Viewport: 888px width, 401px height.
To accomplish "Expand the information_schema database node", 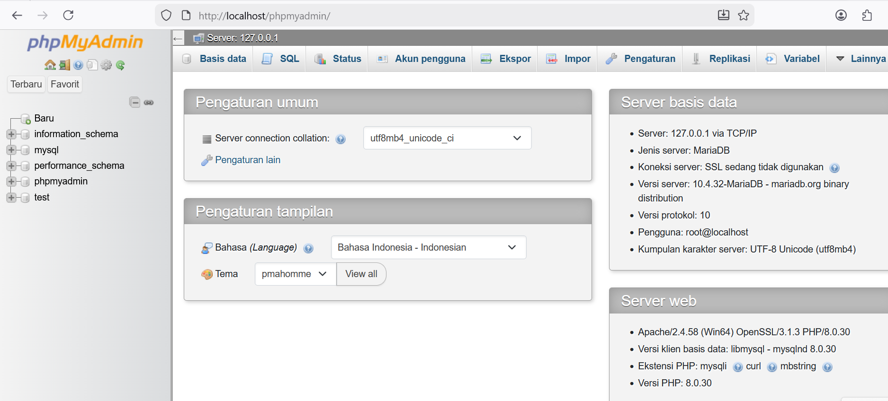I will coord(11,134).
